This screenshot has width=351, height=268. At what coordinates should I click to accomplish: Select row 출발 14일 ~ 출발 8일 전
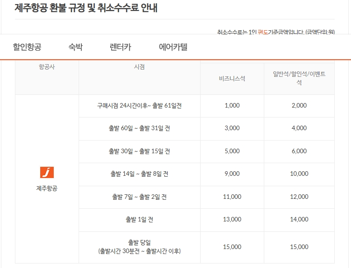pyautogui.click(x=139, y=174)
